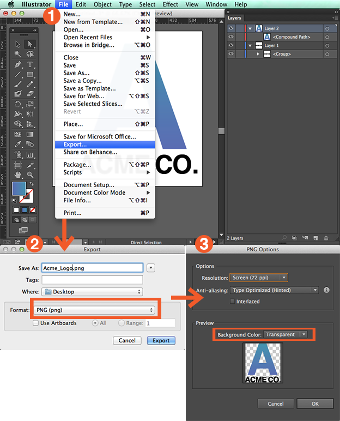Check the Interlaced option
Screen dimensions: 340x421
click(x=233, y=301)
